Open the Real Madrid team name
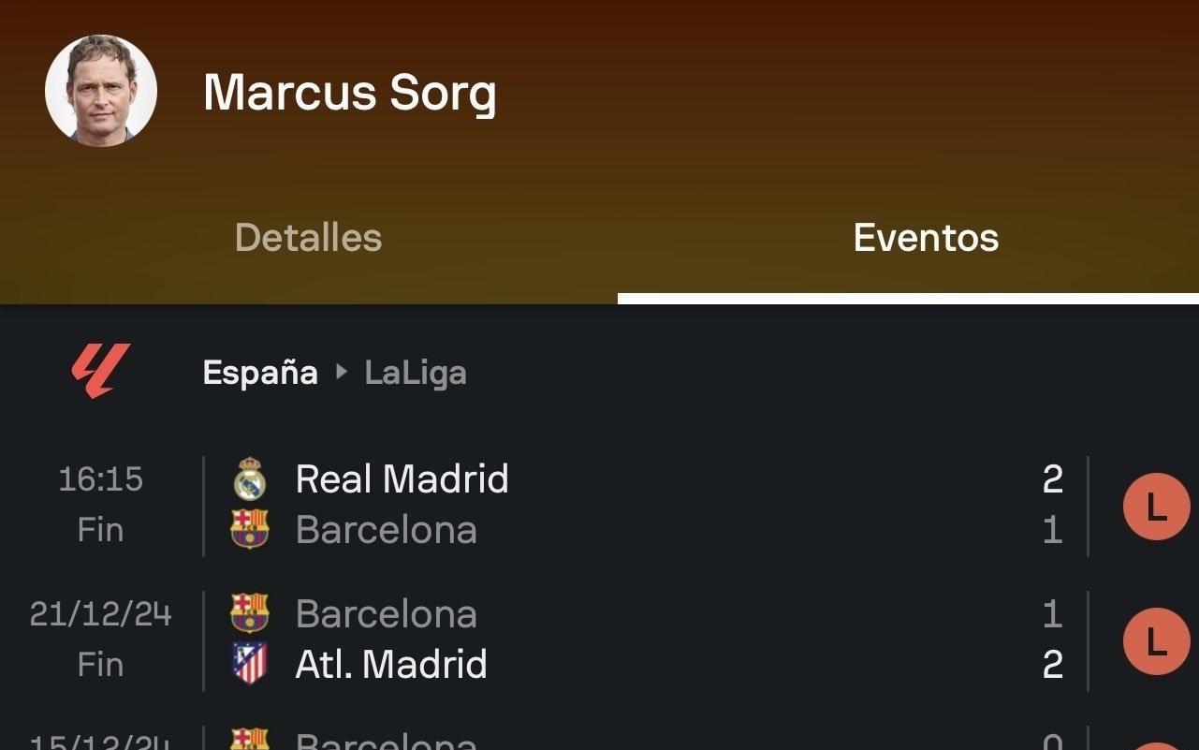1199x750 pixels. (x=402, y=479)
